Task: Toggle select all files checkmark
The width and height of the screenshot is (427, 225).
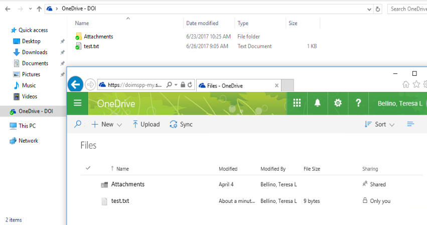Action: click(88, 168)
